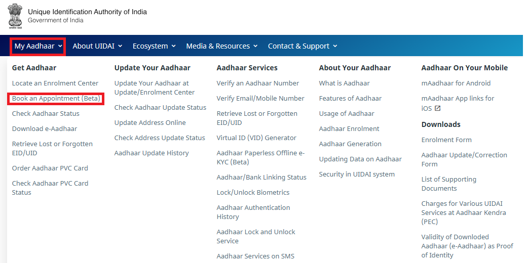
Task: Download the Enrolment Form
Action: tap(446, 140)
